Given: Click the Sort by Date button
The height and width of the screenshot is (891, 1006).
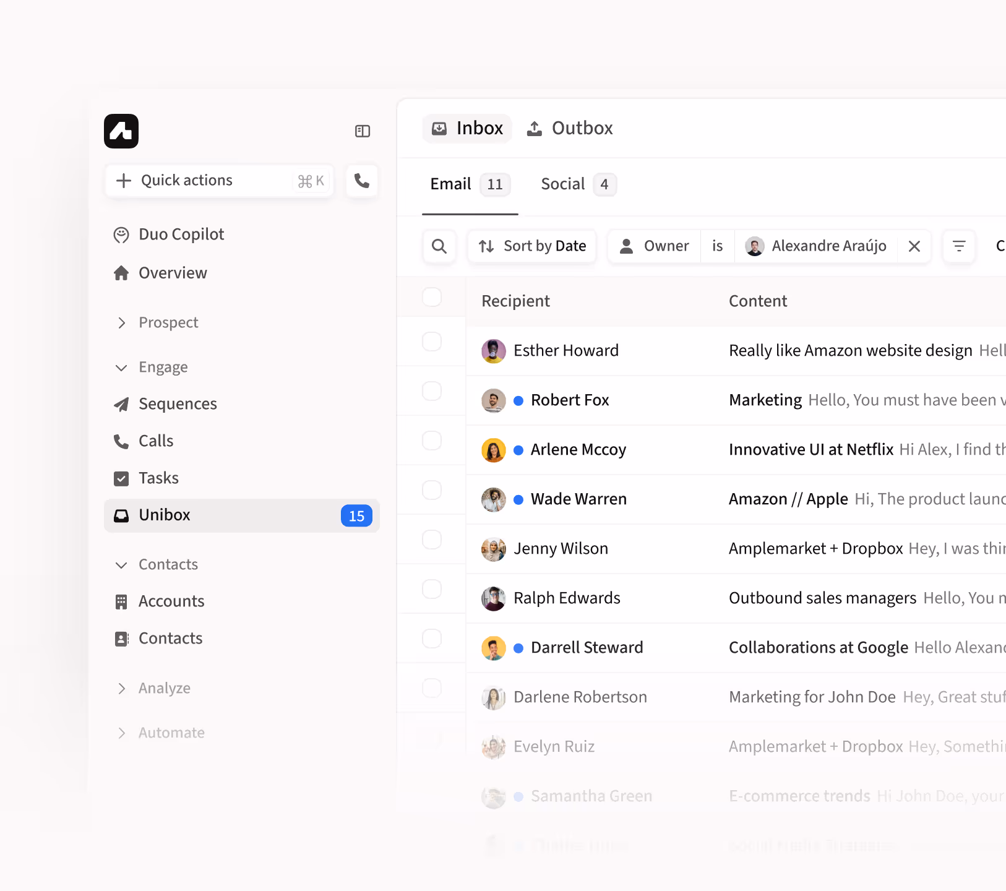Looking at the screenshot, I should click(x=532, y=246).
